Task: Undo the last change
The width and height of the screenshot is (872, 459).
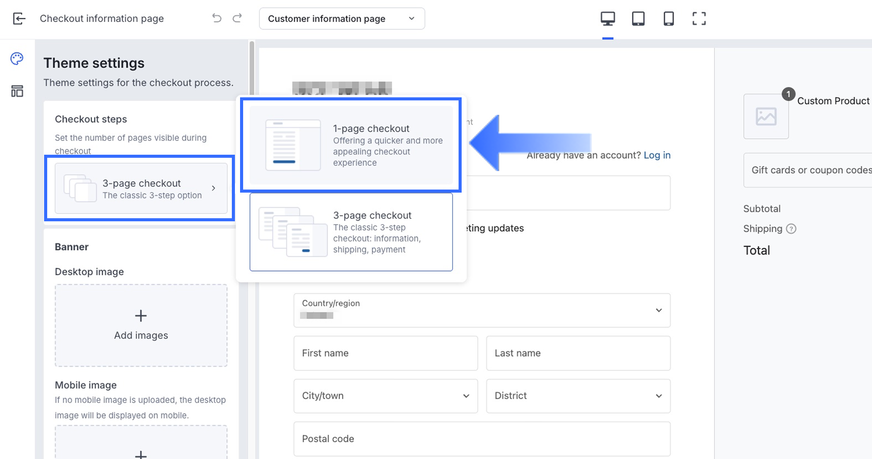Action: pyautogui.click(x=216, y=18)
